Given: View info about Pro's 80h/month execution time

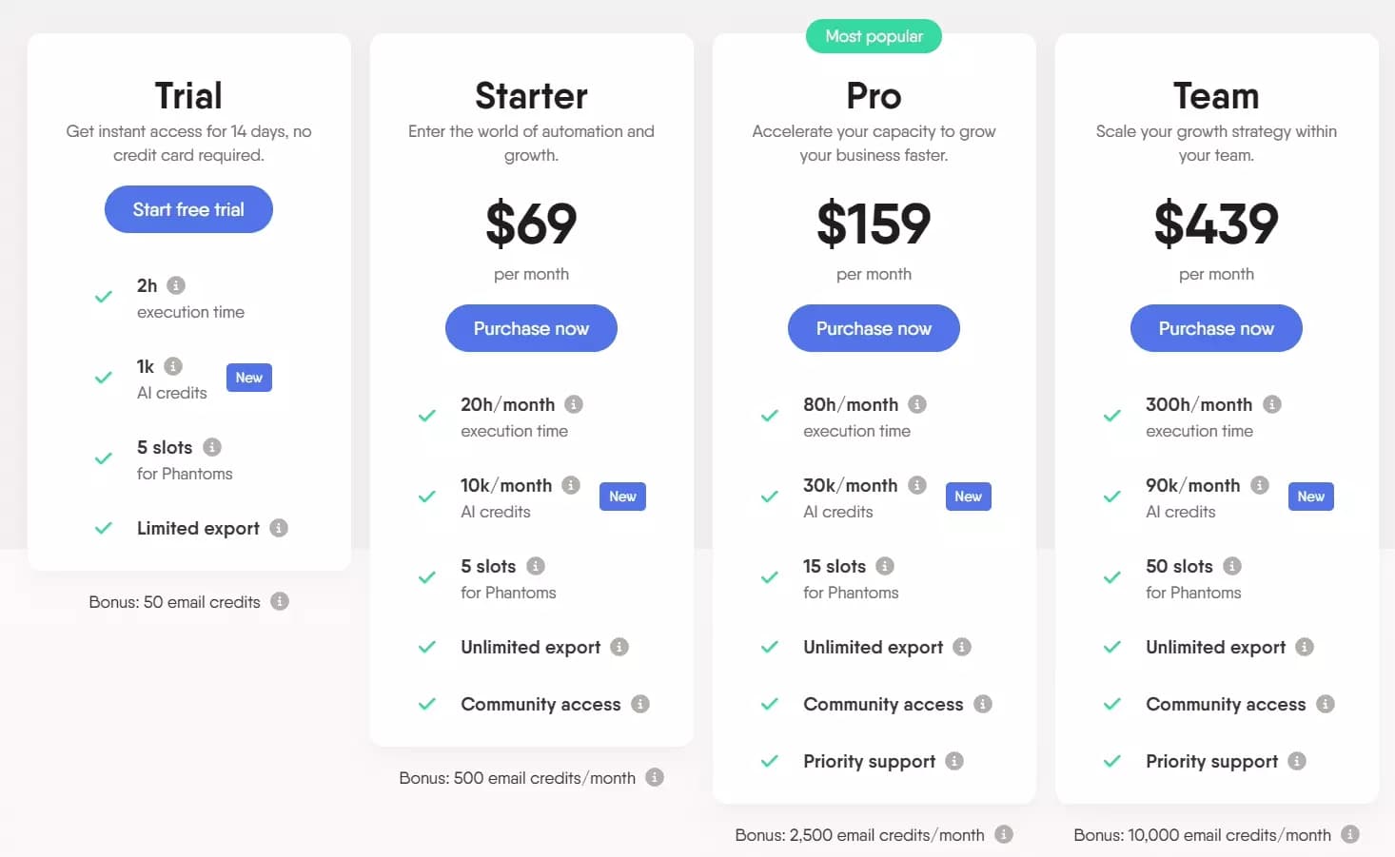Looking at the screenshot, I should tap(917, 403).
